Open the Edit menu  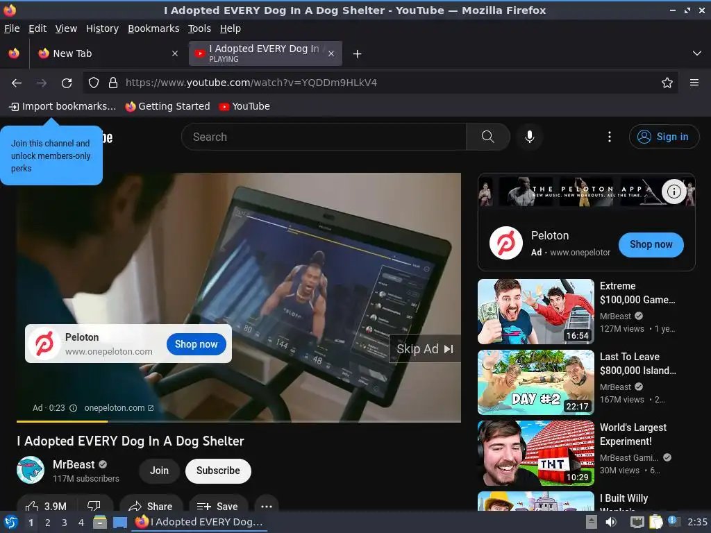[37, 28]
